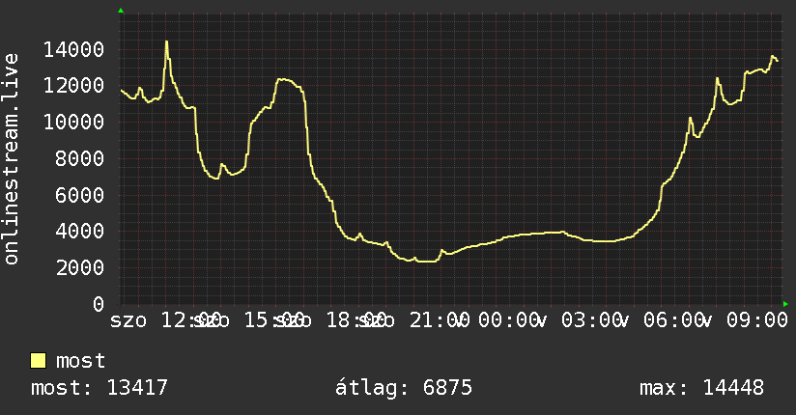The height and width of the screenshot is (415, 796).
Task: Click the 'szo 12:00' time axis label
Action: pos(165,320)
